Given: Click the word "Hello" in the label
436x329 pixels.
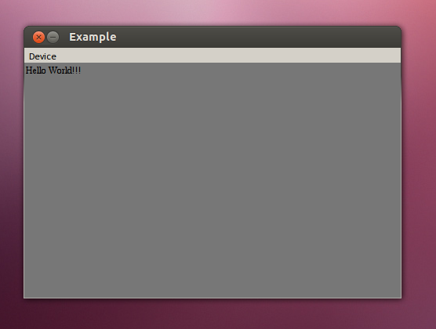Looking at the screenshot, I should tap(35, 70).
